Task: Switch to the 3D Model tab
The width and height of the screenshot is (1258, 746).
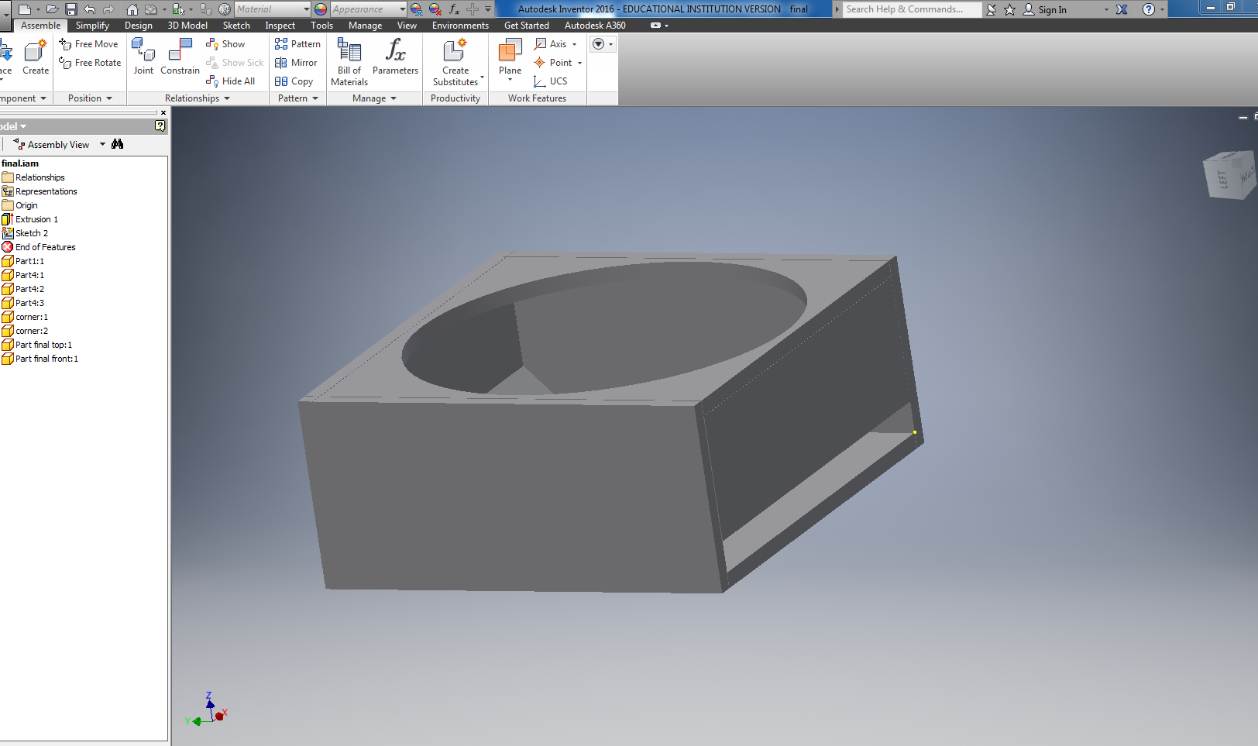Action: (187, 26)
